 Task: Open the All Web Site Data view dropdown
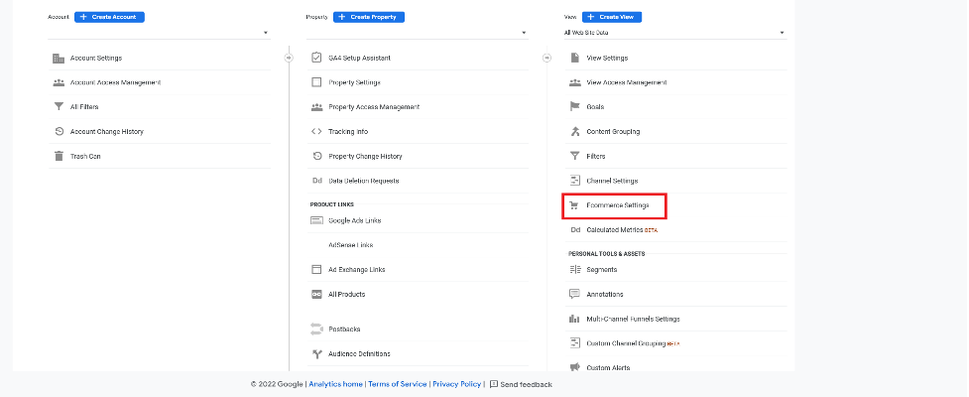pyautogui.click(x=675, y=33)
